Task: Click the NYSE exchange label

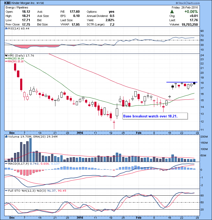Action: click(40, 3)
